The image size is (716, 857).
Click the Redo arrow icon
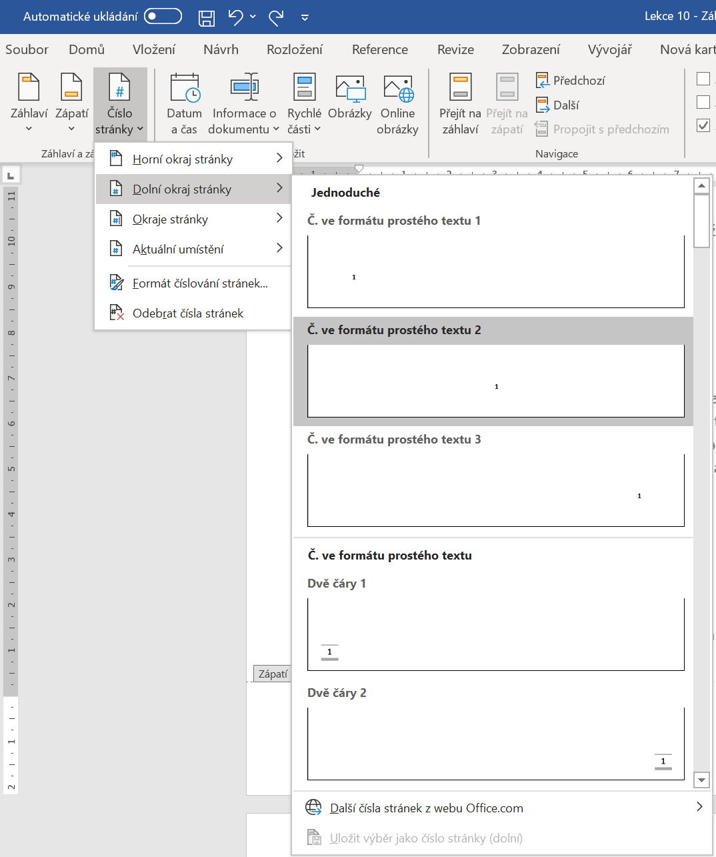tap(276, 17)
